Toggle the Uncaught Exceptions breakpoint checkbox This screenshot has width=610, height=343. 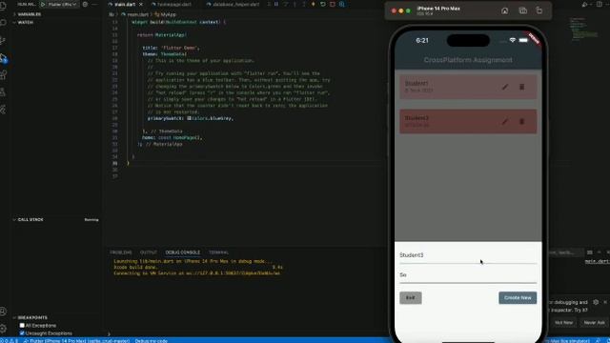pos(22,333)
